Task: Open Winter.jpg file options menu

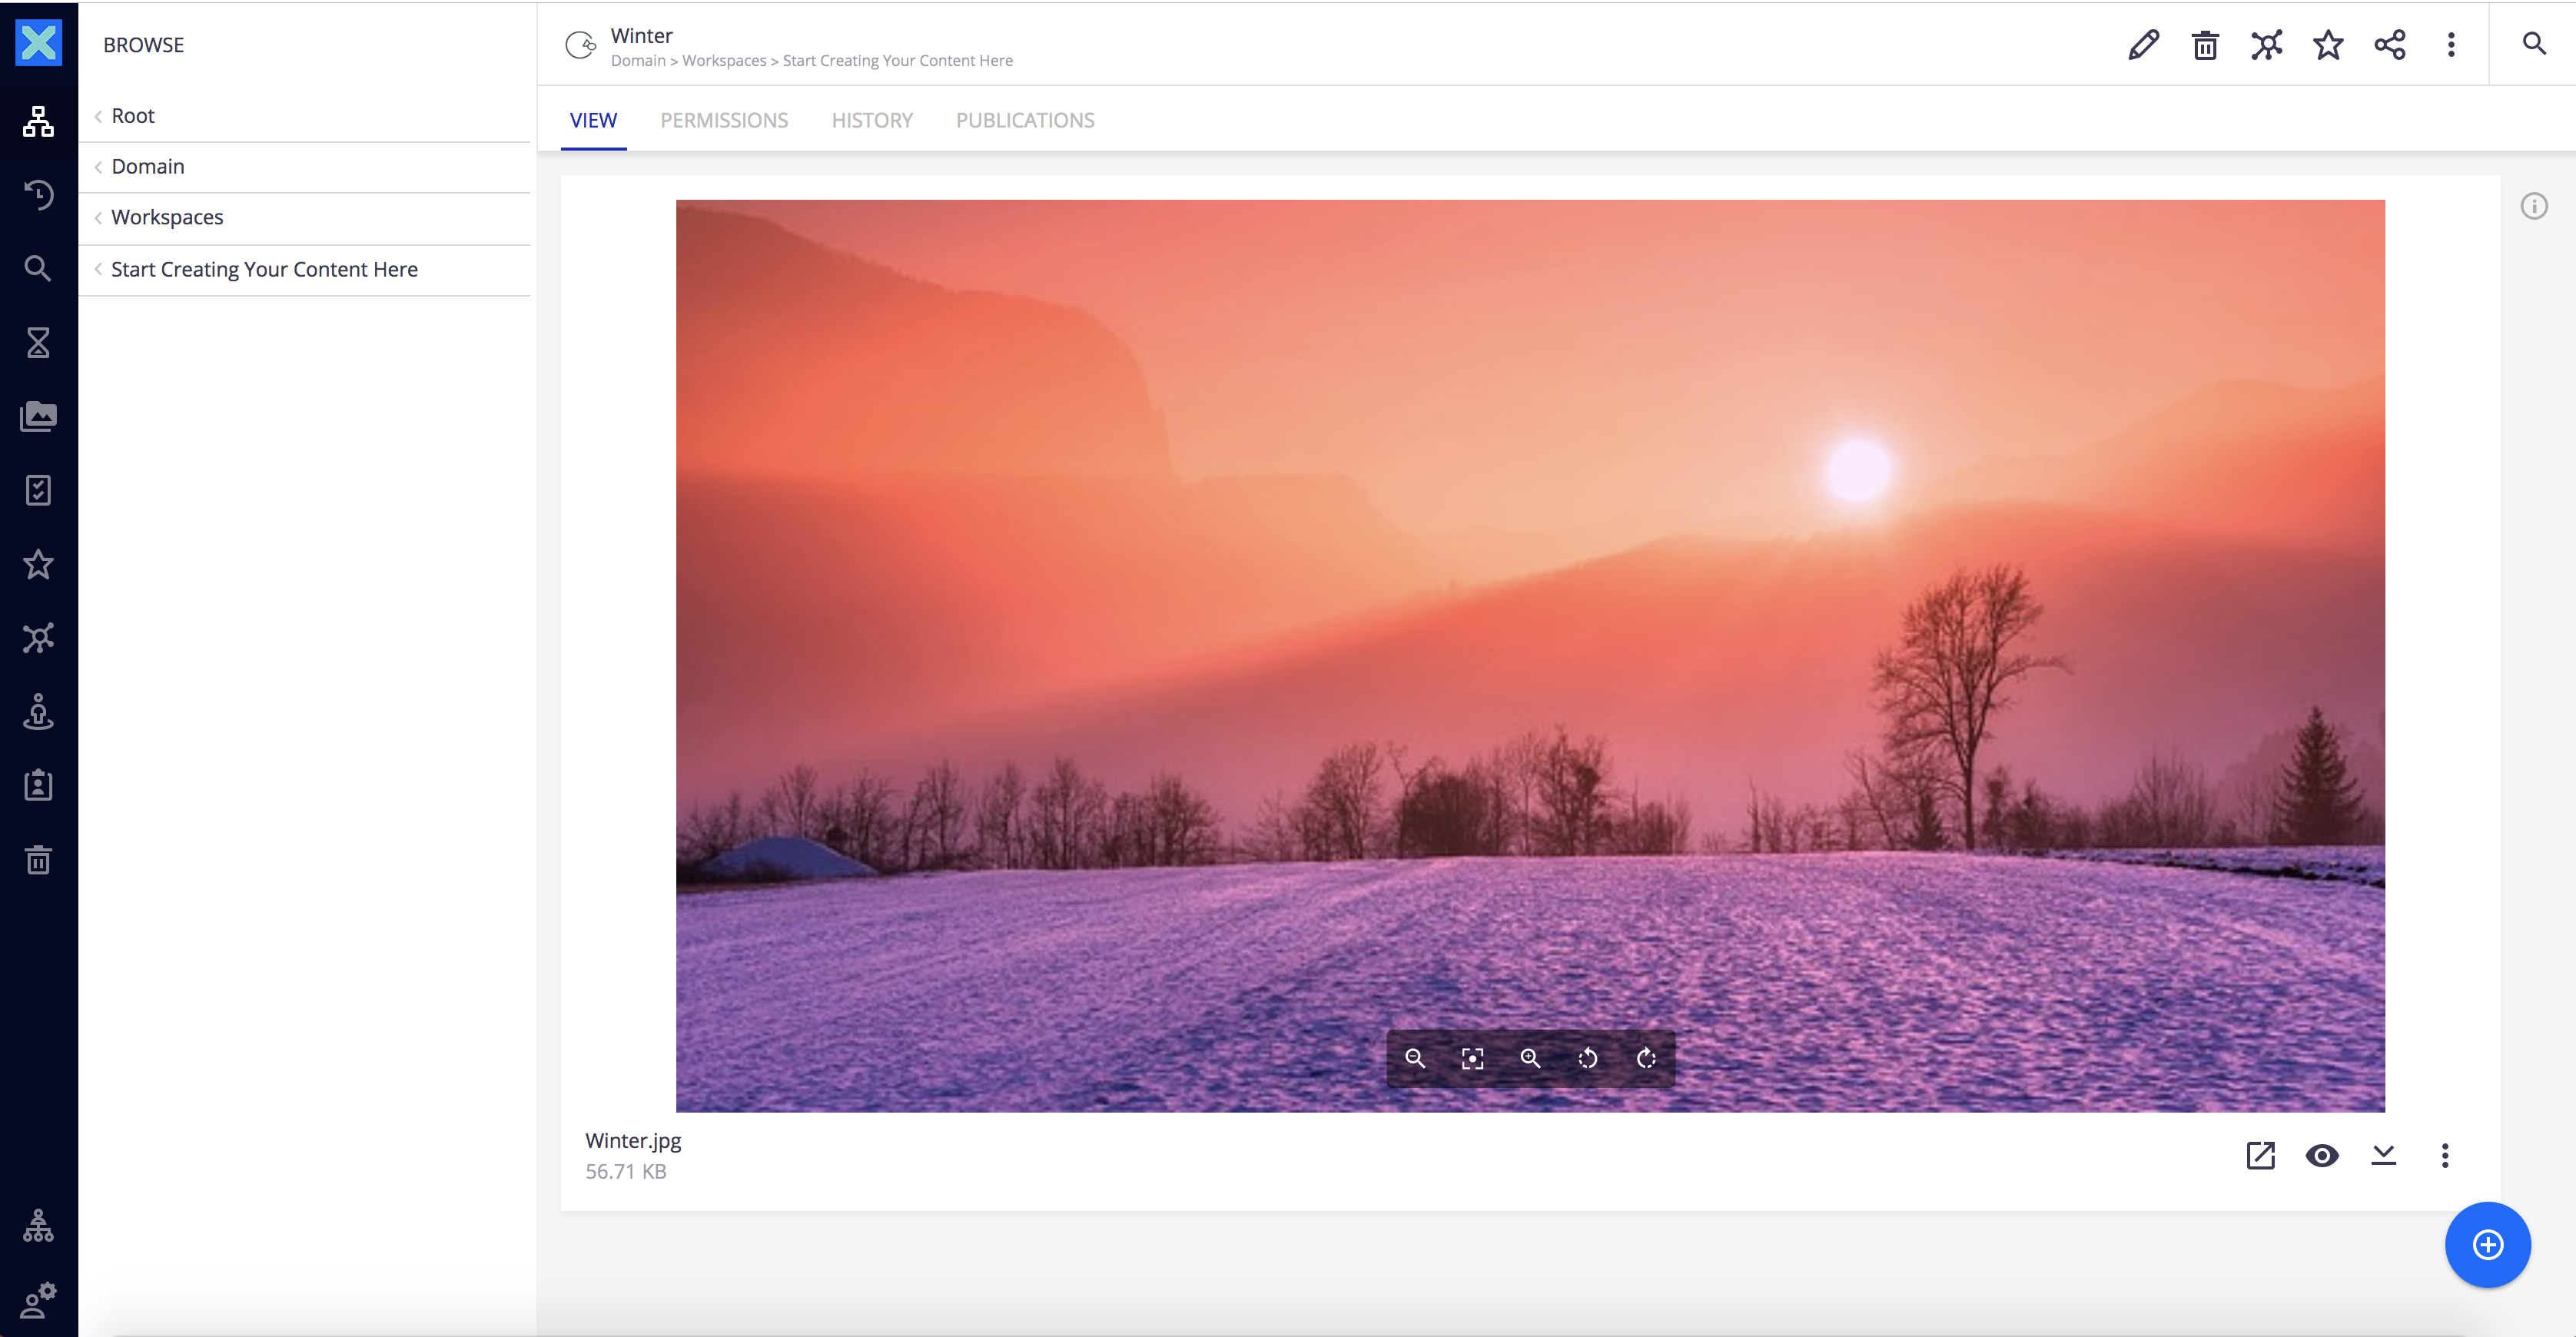Action: tap(2445, 1156)
